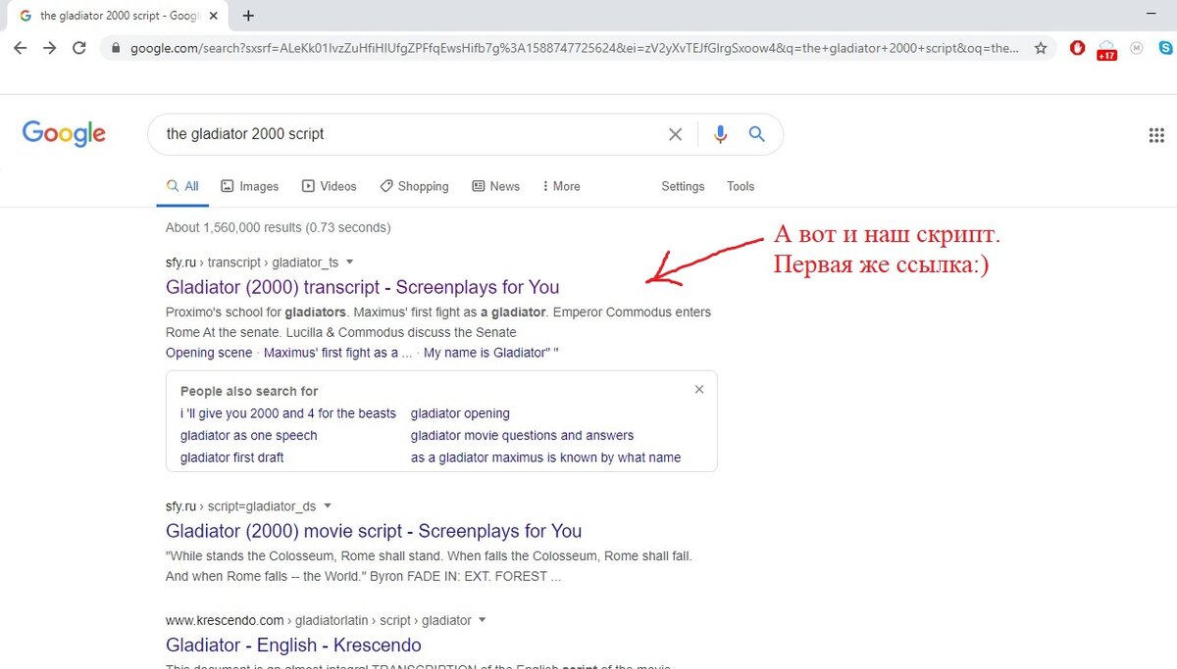1177x669 pixels.
Task: Open Gladiator - English - Krescendo result
Action: [x=293, y=645]
